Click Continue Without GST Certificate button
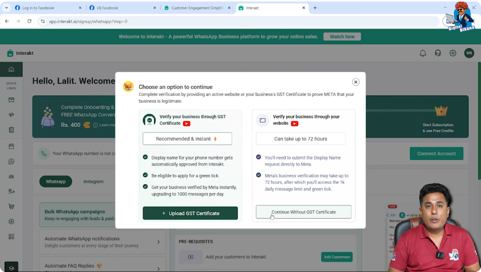The height and width of the screenshot is (272, 481). [x=303, y=212]
